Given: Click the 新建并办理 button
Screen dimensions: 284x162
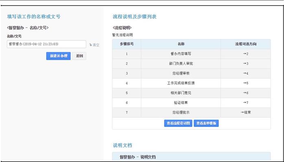Looking at the screenshot, I should tap(58, 56).
